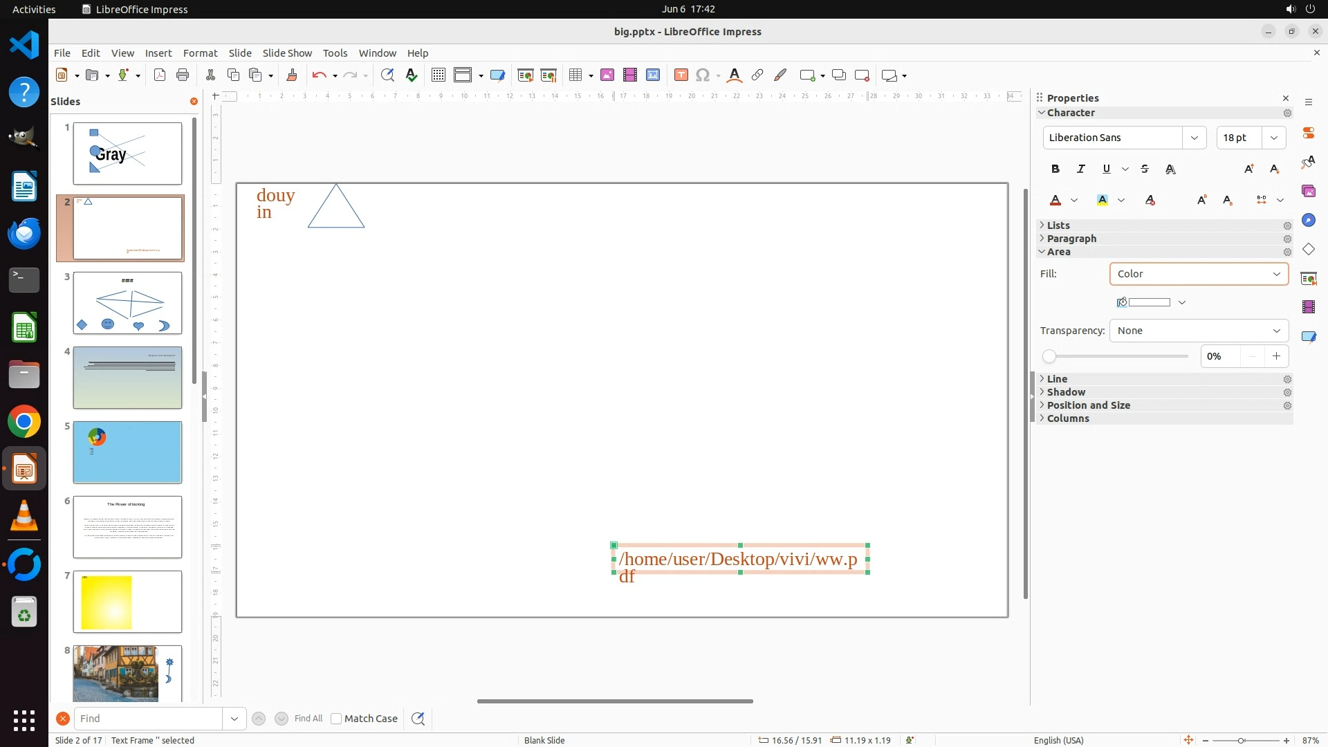Open the Format menu
1328x747 pixels.
[x=200, y=53]
